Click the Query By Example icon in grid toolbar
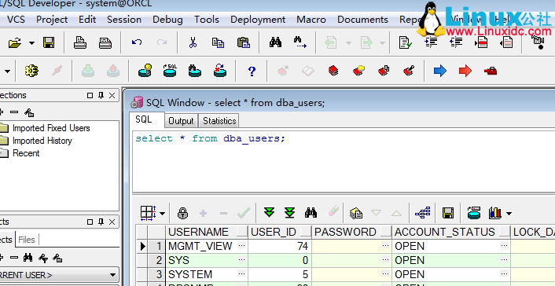 tap(356, 213)
